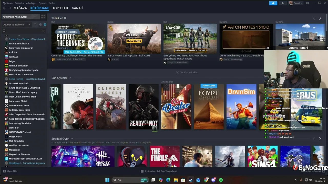This screenshot has height=184, width=328.
Task: Open the Steam notifications bell
Action: [x=283, y=3]
